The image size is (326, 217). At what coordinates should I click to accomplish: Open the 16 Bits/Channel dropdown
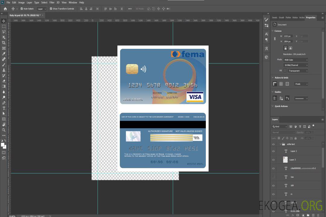pyautogui.click(x=296, y=65)
